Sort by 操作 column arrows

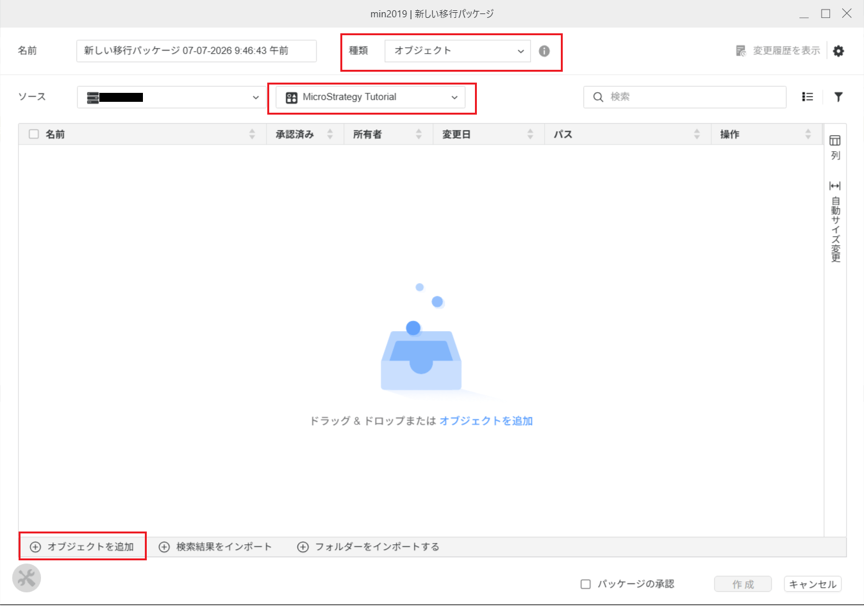pos(808,134)
